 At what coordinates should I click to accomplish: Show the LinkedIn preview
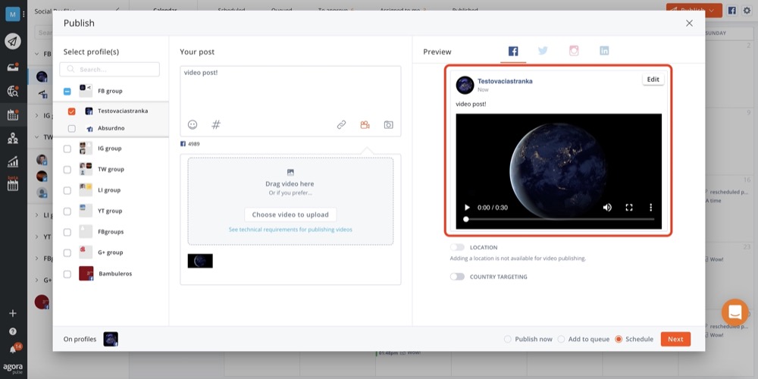pyautogui.click(x=604, y=51)
